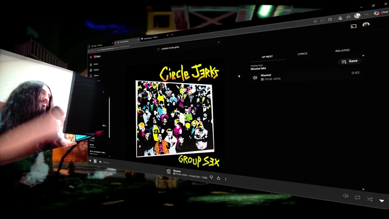This screenshot has height=219, width=389.
Task: Close the YouTube Music browser tab
Action: point(138,39)
